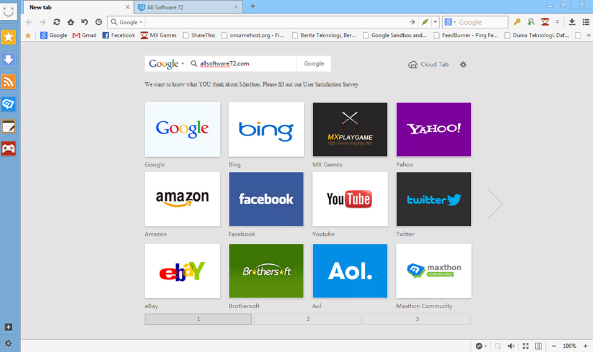The height and width of the screenshot is (352, 593).
Task: Click the plus button in the sidebar
Action: coord(8,327)
